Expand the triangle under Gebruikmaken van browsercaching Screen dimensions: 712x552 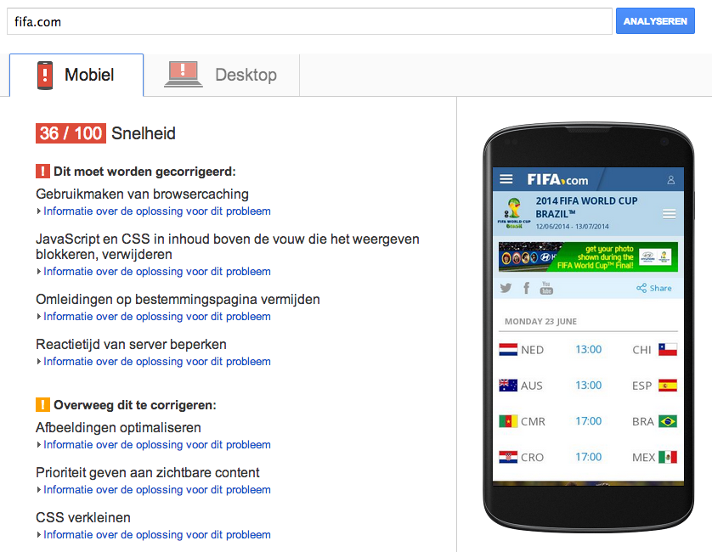tap(39, 211)
